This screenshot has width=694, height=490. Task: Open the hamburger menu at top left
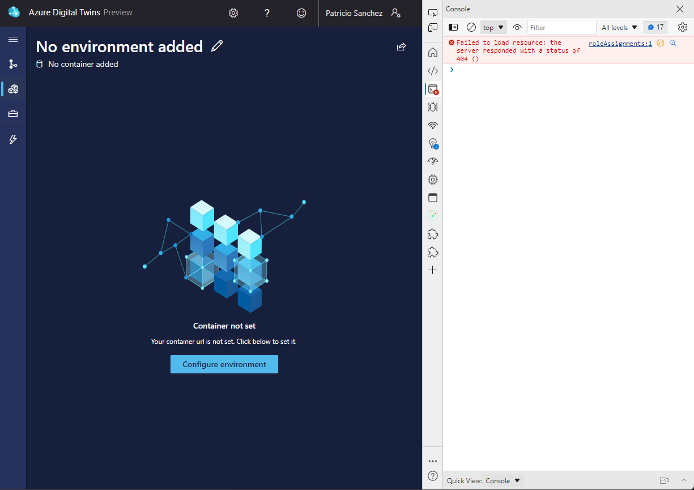pyautogui.click(x=13, y=39)
